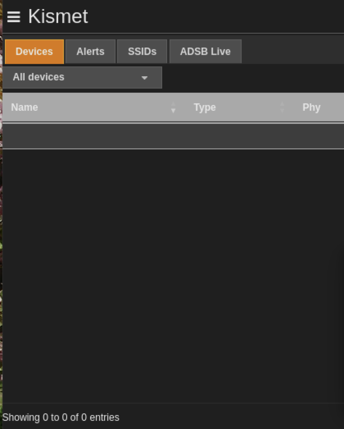Sort the table by Type column header

coord(205,107)
